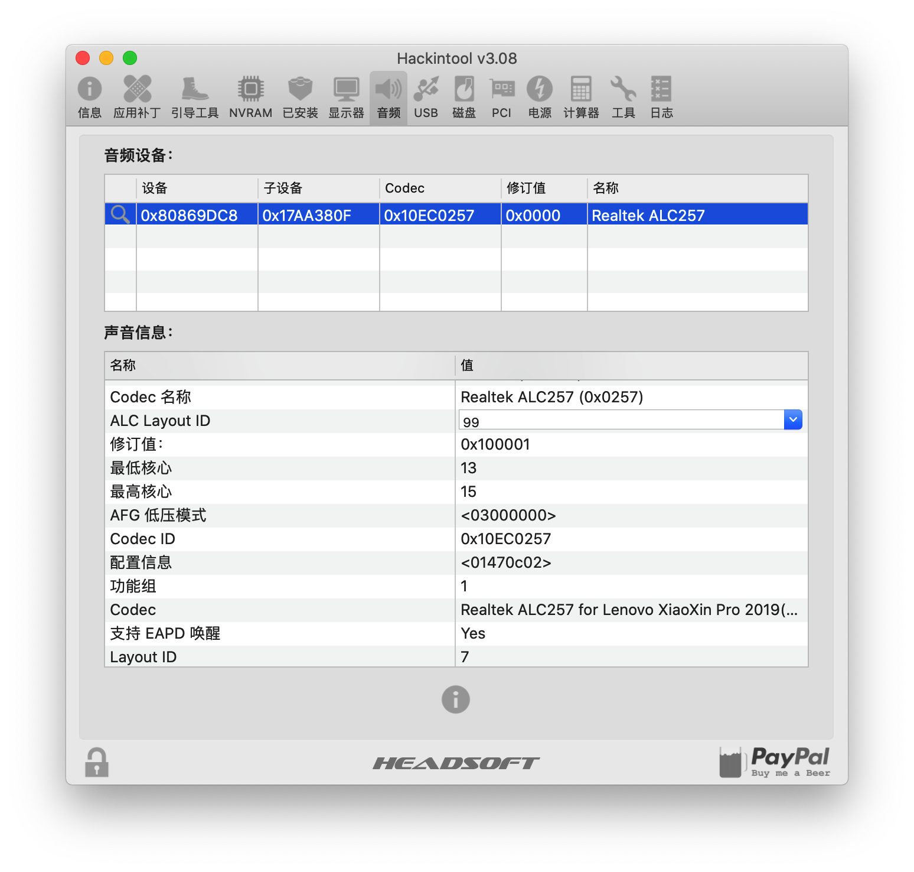Click value Realtek ALC257 (0x0257)
The height and width of the screenshot is (872, 914).
click(x=552, y=397)
